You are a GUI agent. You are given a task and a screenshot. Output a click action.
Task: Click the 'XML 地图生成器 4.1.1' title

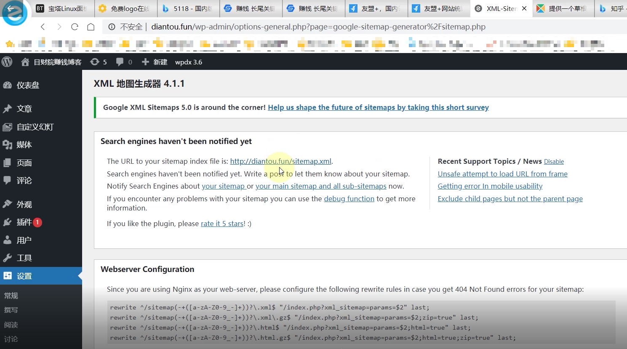(139, 84)
